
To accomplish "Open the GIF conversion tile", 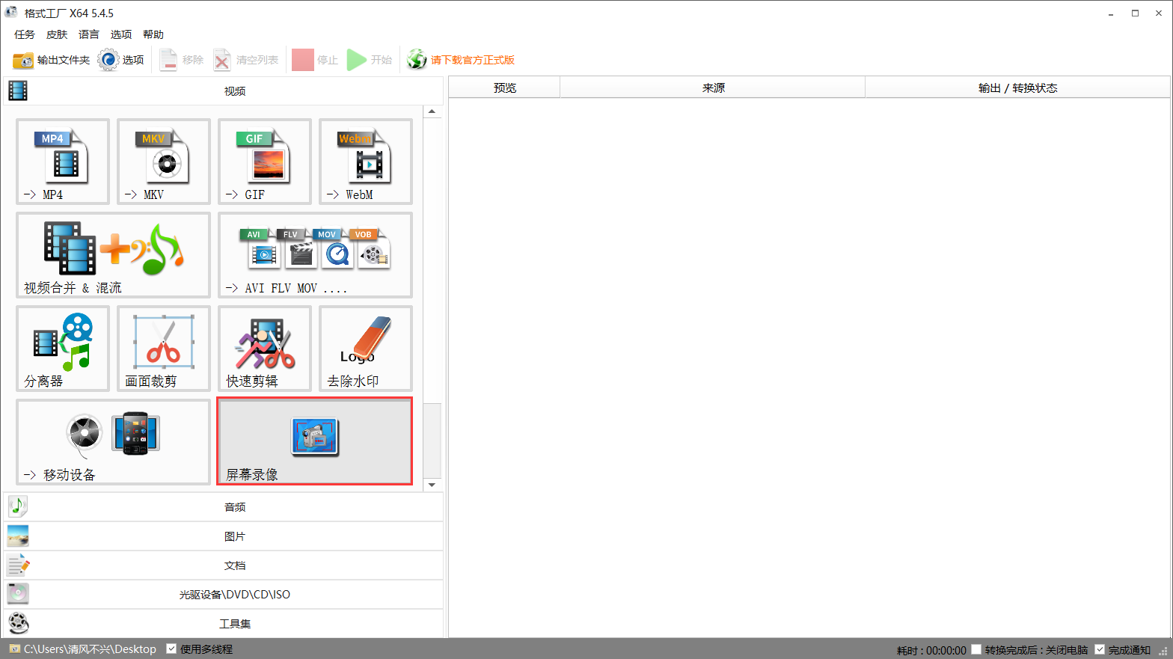I will tap(265, 162).
